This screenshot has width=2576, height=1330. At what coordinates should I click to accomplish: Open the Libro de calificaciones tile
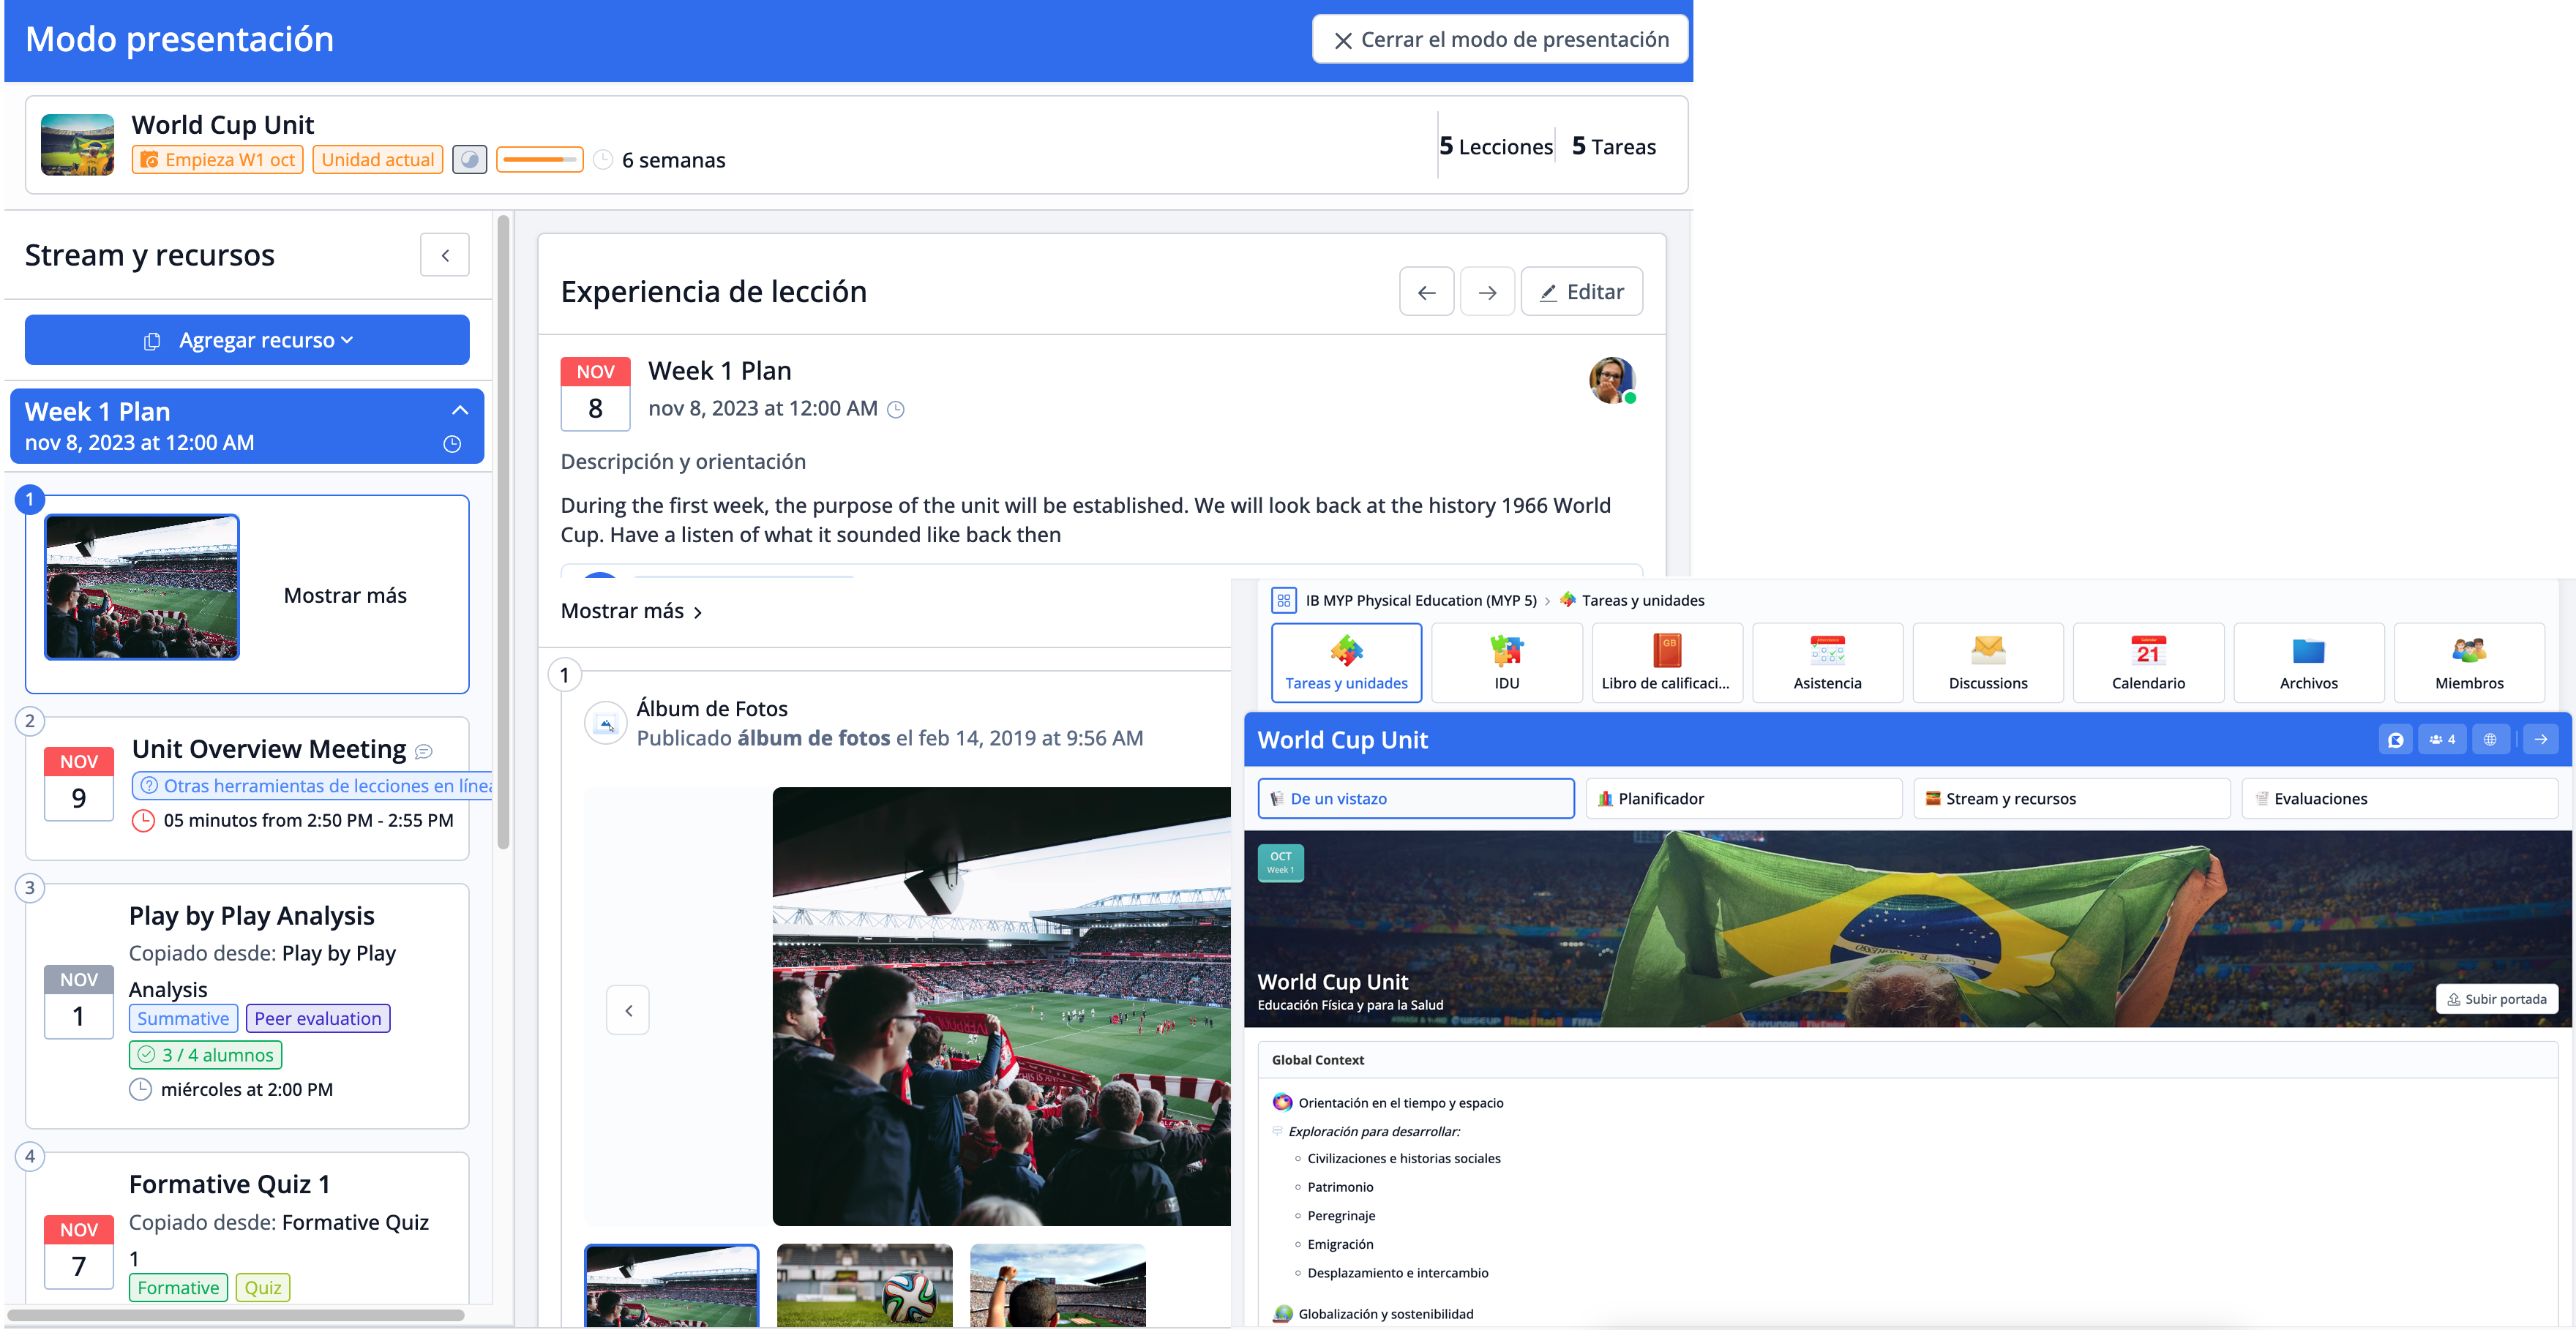click(1666, 662)
